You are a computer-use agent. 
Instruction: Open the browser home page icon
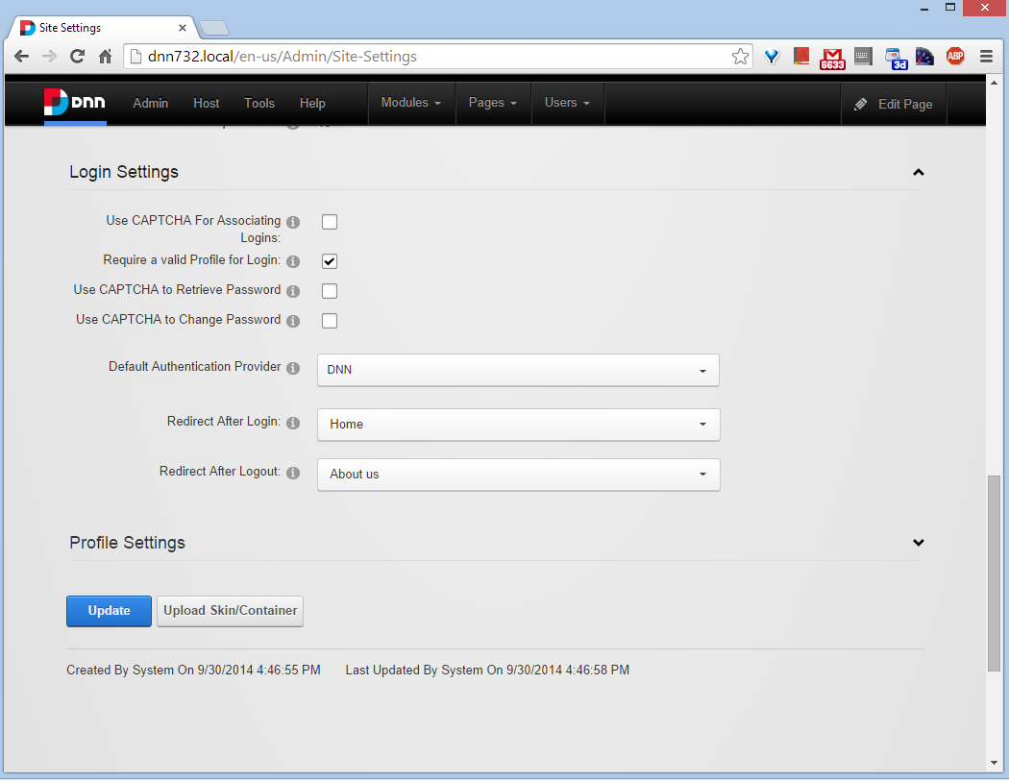coord(106,57)
